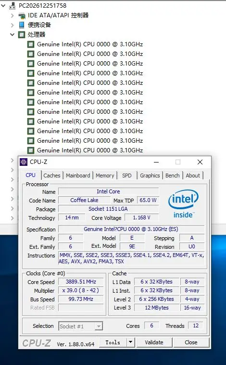
Task: Click the CPU-Z brand logo at bottom
Action: point(37,343)
